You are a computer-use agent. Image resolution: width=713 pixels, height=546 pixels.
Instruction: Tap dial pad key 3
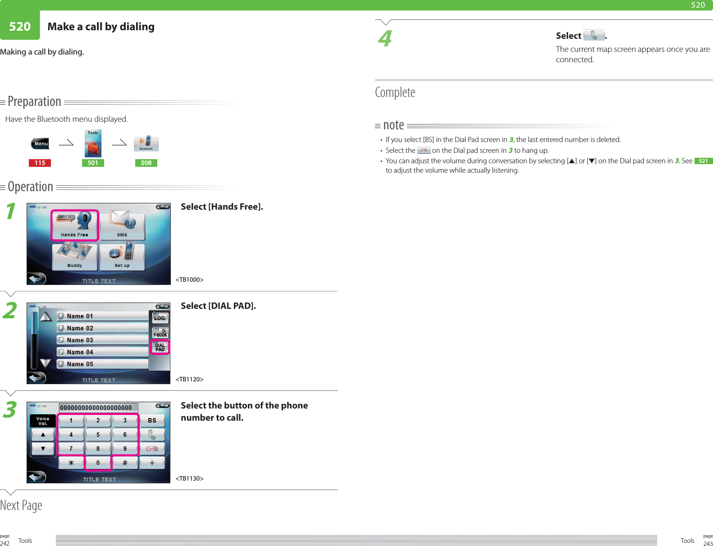[x=125, y=420]
